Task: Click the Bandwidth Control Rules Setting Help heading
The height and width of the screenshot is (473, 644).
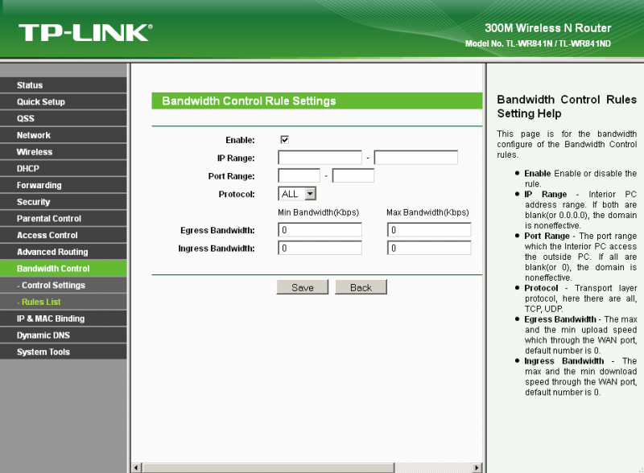Action: click(x=567, y=106)
